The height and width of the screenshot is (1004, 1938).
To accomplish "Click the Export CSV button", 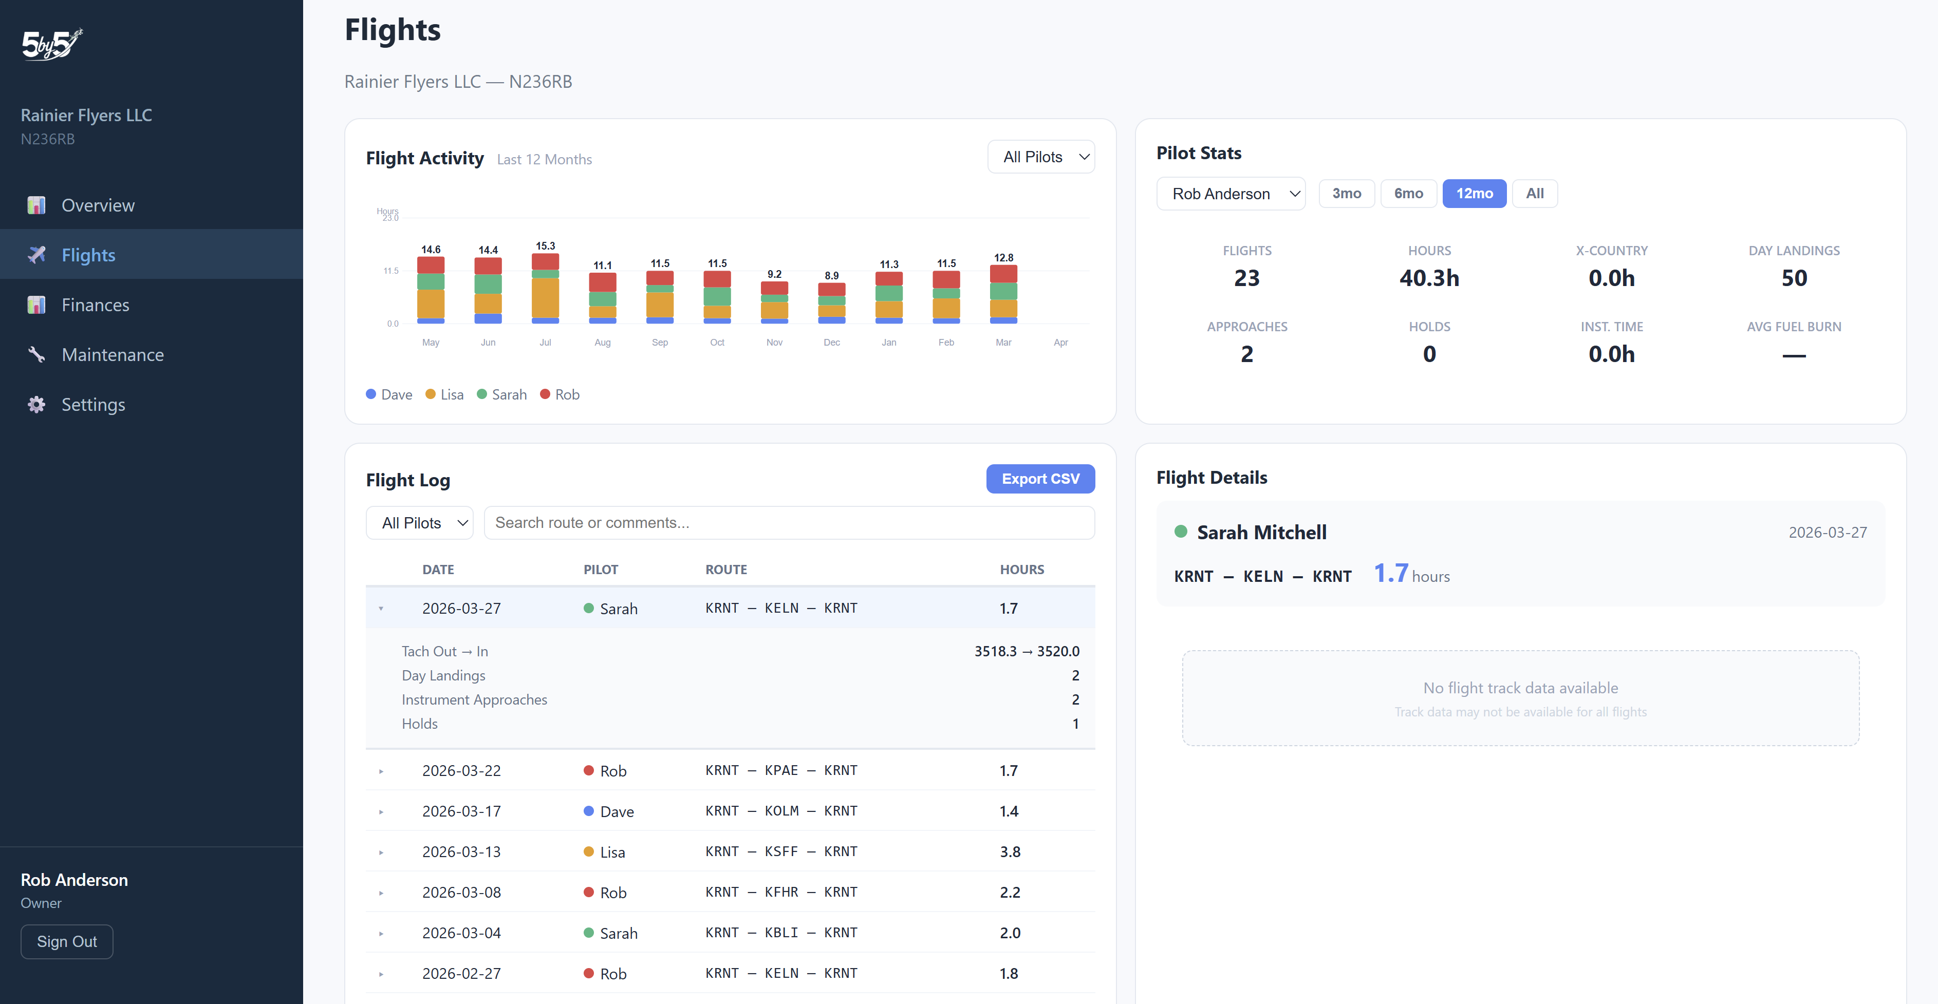I will click(1040, 478).
